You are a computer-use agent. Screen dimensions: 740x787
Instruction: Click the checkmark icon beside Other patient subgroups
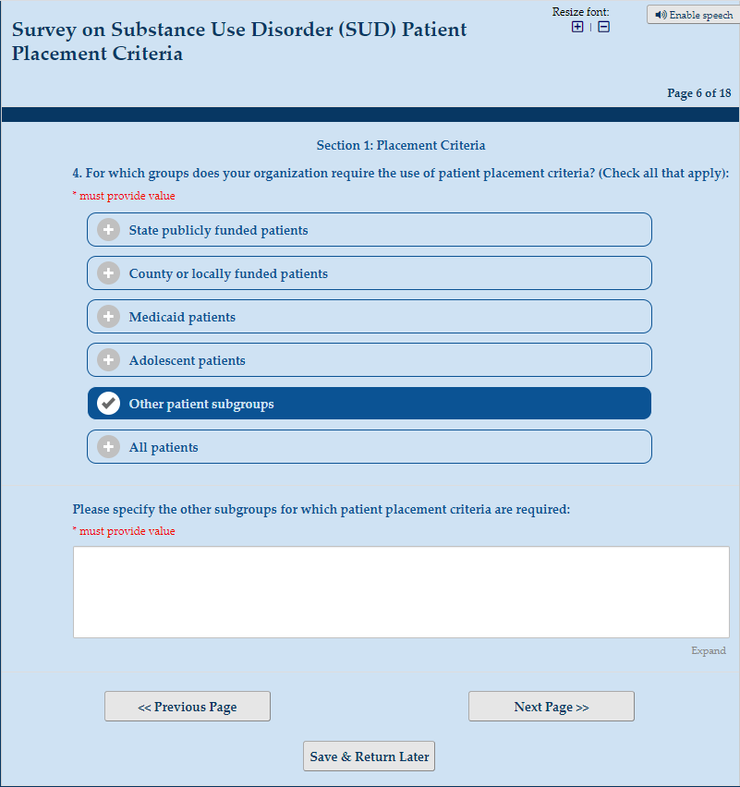(109, 404)
